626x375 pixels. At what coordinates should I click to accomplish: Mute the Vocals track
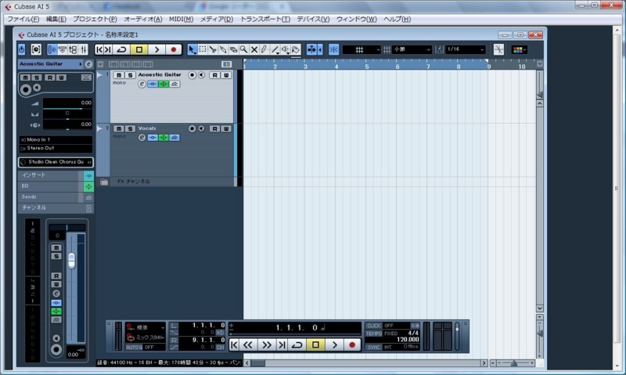pos(119,128)
